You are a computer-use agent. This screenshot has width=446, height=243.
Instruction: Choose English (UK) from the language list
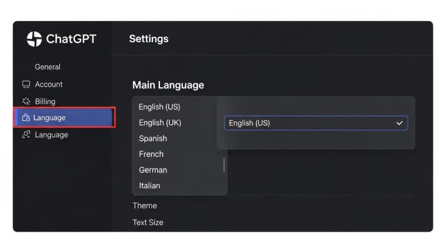point(160,123)
